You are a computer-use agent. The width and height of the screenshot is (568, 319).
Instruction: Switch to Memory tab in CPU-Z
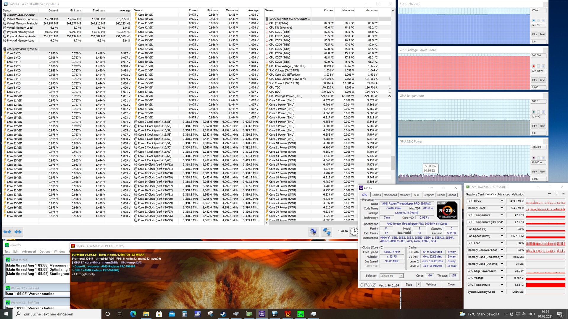(405, 195)
